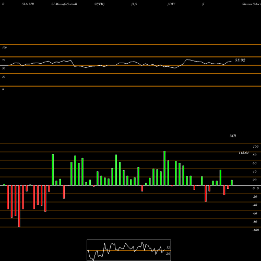Open the mini line chart thumbnail at bottom
261x261 pixels.
tap(129, 250)
